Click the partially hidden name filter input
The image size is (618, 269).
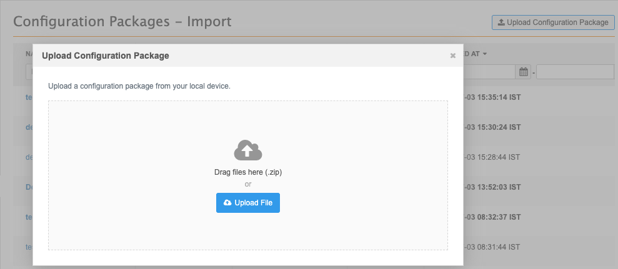(x=29, y=72)
